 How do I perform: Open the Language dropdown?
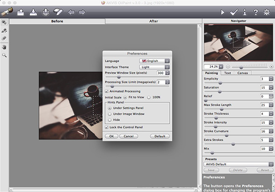(x=154, y=61)
